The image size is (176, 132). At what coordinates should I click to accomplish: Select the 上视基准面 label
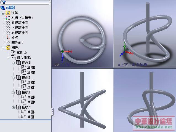[20, 28]
